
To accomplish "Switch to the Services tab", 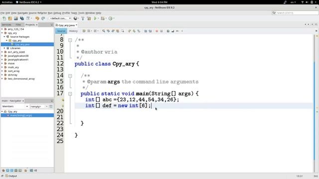I will [6, 25].
